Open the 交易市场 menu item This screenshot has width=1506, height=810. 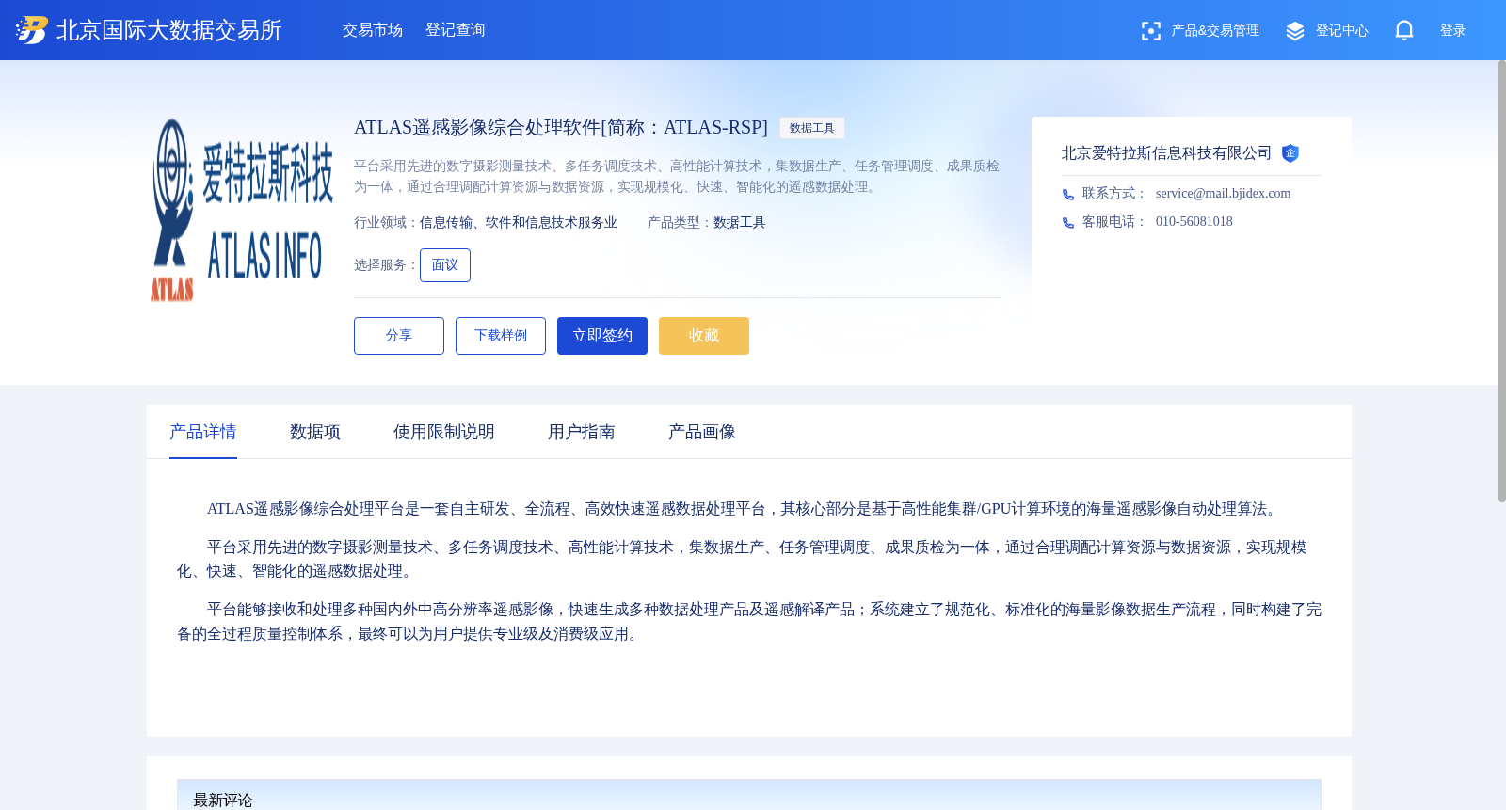click(x=373, y=30)
